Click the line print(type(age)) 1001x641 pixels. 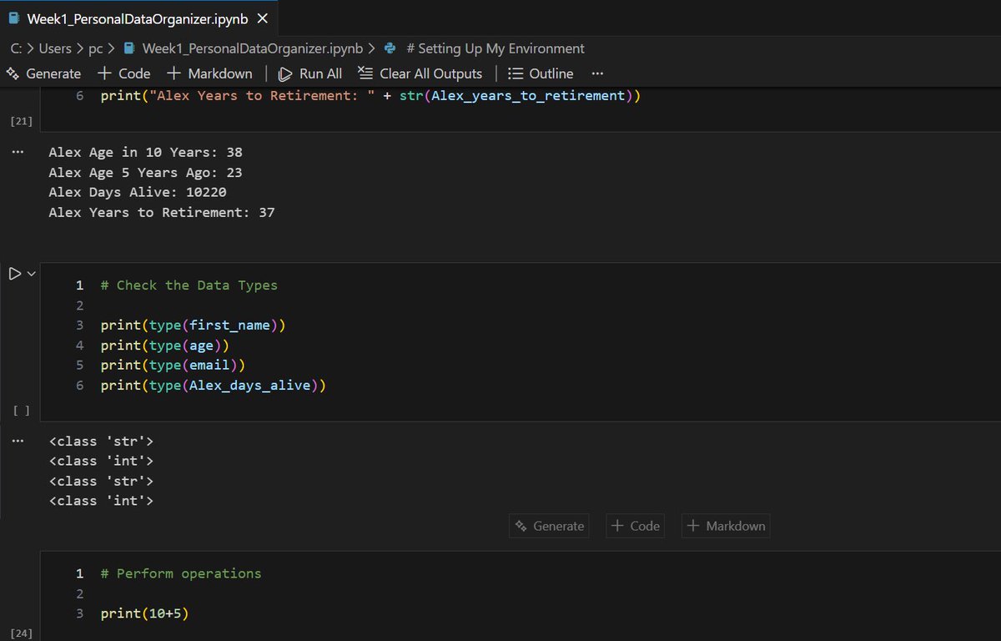[x=165, y=346]
